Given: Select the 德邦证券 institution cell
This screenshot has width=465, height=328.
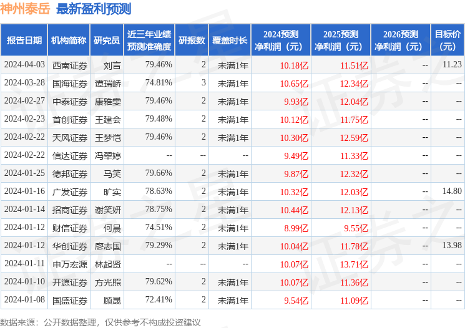Looking at the screenshot, I should 70,174.
